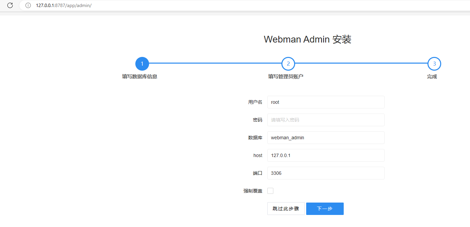This screenshot has height=227, width=470.
Task: Click step 1 circle in the installer
Action: coord(142,64)
